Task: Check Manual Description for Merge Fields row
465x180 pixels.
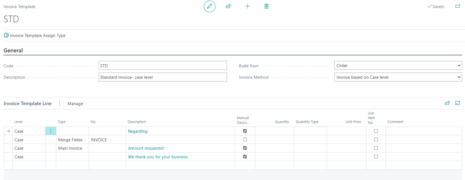Action: click(x=245, y=140)
